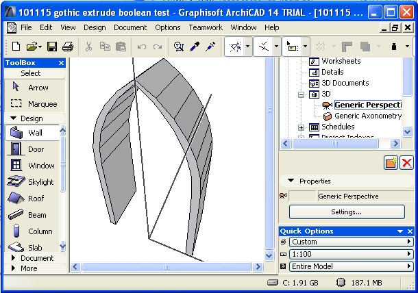
Task: Expand the More section in ToolBox
Action: pyautogui.click(x=13, y=268)
